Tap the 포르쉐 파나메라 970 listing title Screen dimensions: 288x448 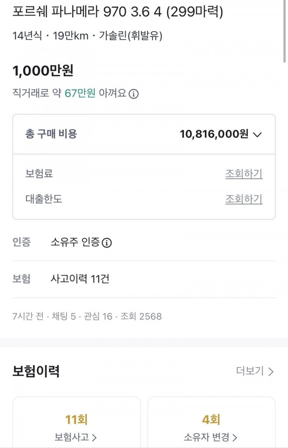[118, 13]
